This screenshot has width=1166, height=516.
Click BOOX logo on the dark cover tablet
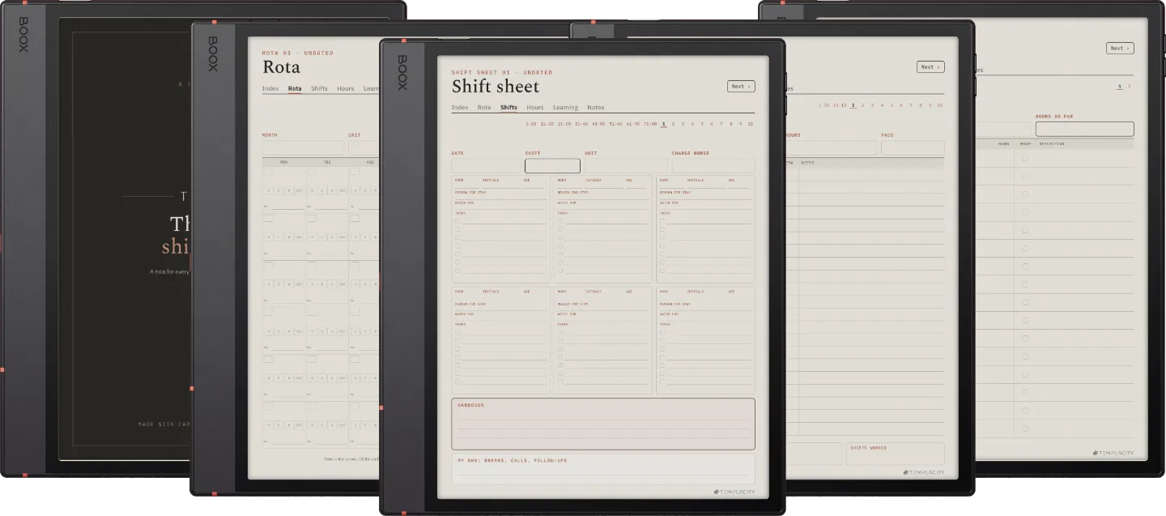point(23,34)
